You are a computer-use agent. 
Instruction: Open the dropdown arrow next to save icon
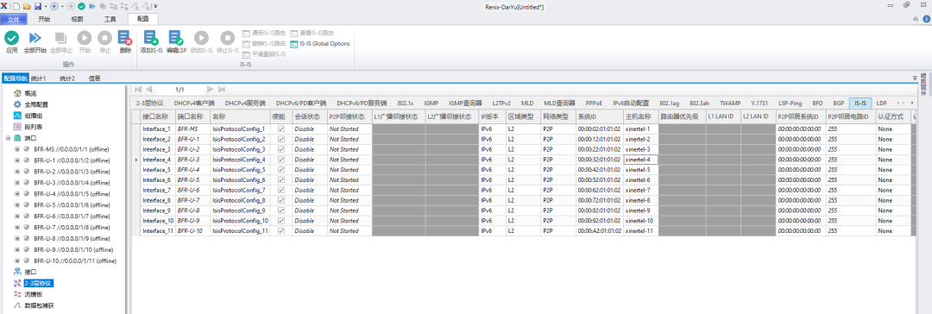coord(46,6)
